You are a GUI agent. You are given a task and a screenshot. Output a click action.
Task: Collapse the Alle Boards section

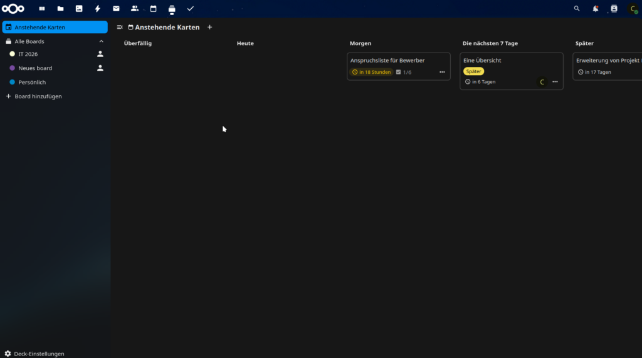tap(101, 41)
